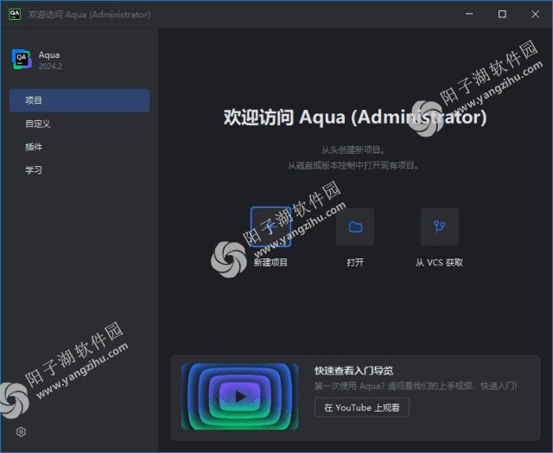This screenshot has height=453, width=553.
Task: Open settings via the gear icon
Action: [21, 432]
